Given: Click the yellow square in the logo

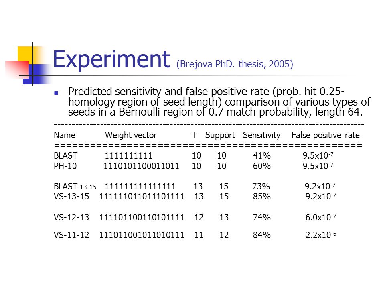Looking at the screenshot, I should pyautogui.click(x=25, y=54).
